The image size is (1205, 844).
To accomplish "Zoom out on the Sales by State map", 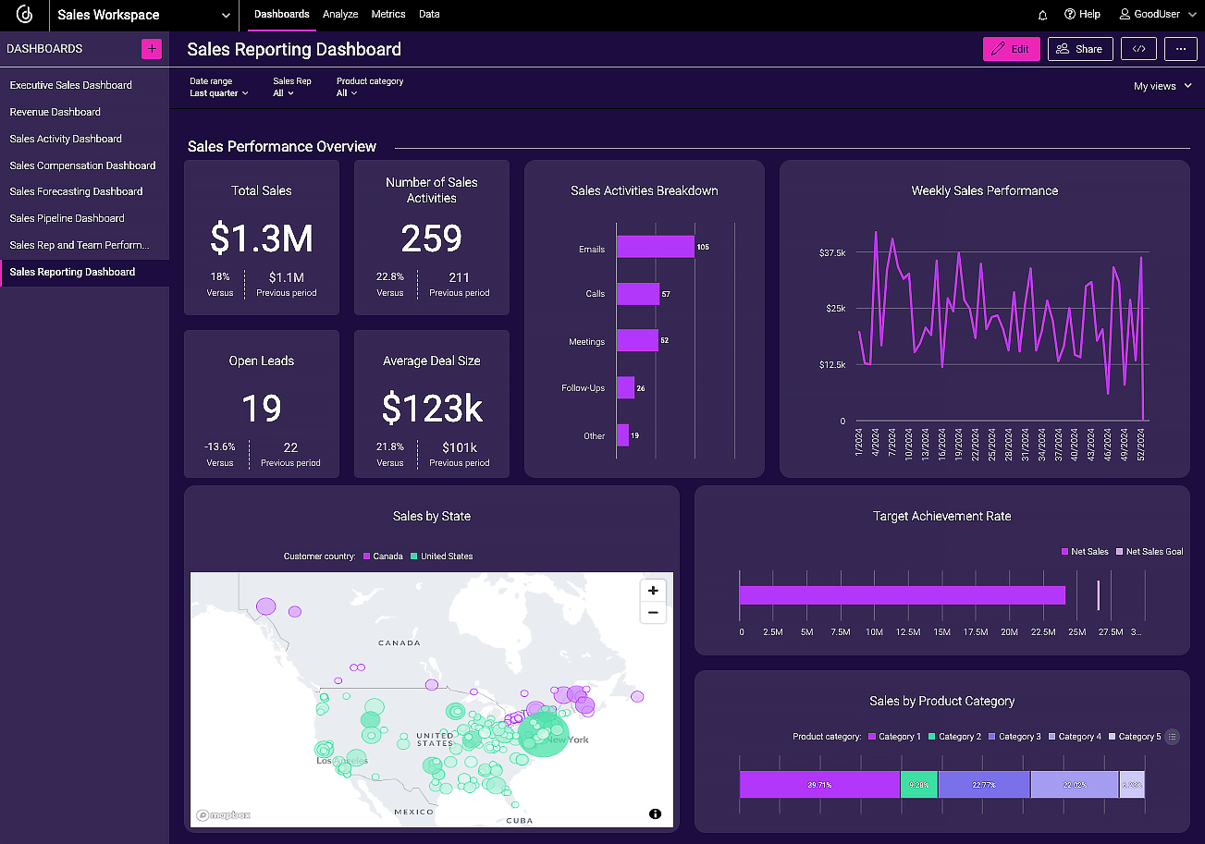I will pos(653,612).
